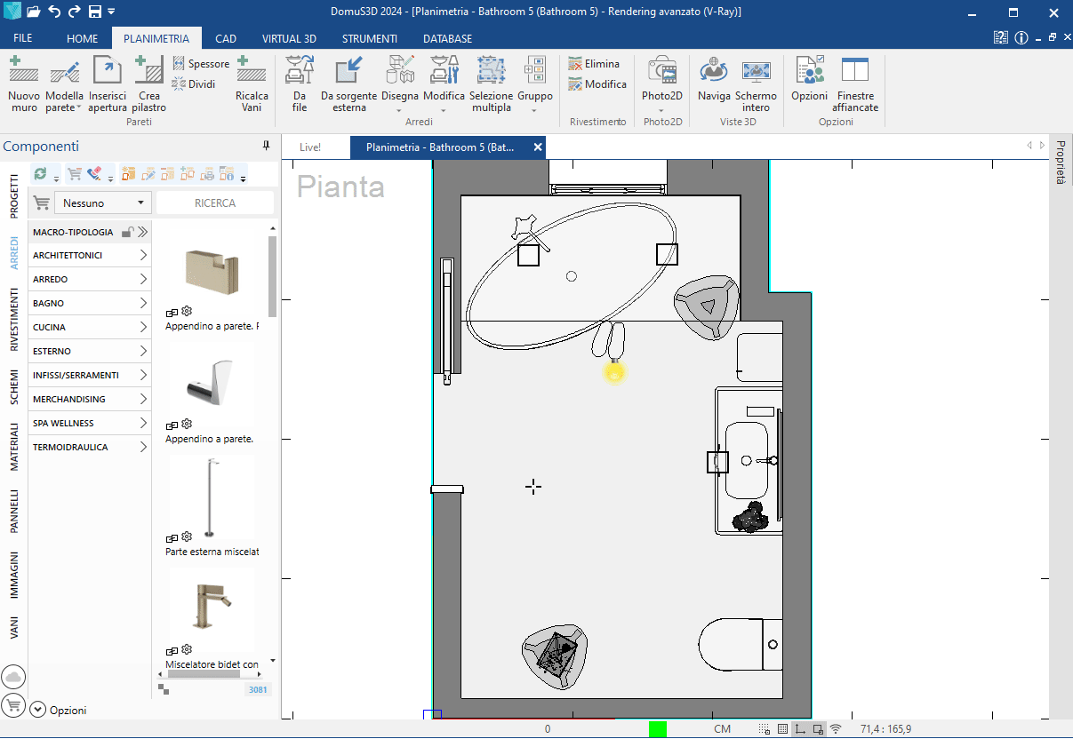Choose the Spessore wall option
1073x739 pixels.
(x=201, y=64)
